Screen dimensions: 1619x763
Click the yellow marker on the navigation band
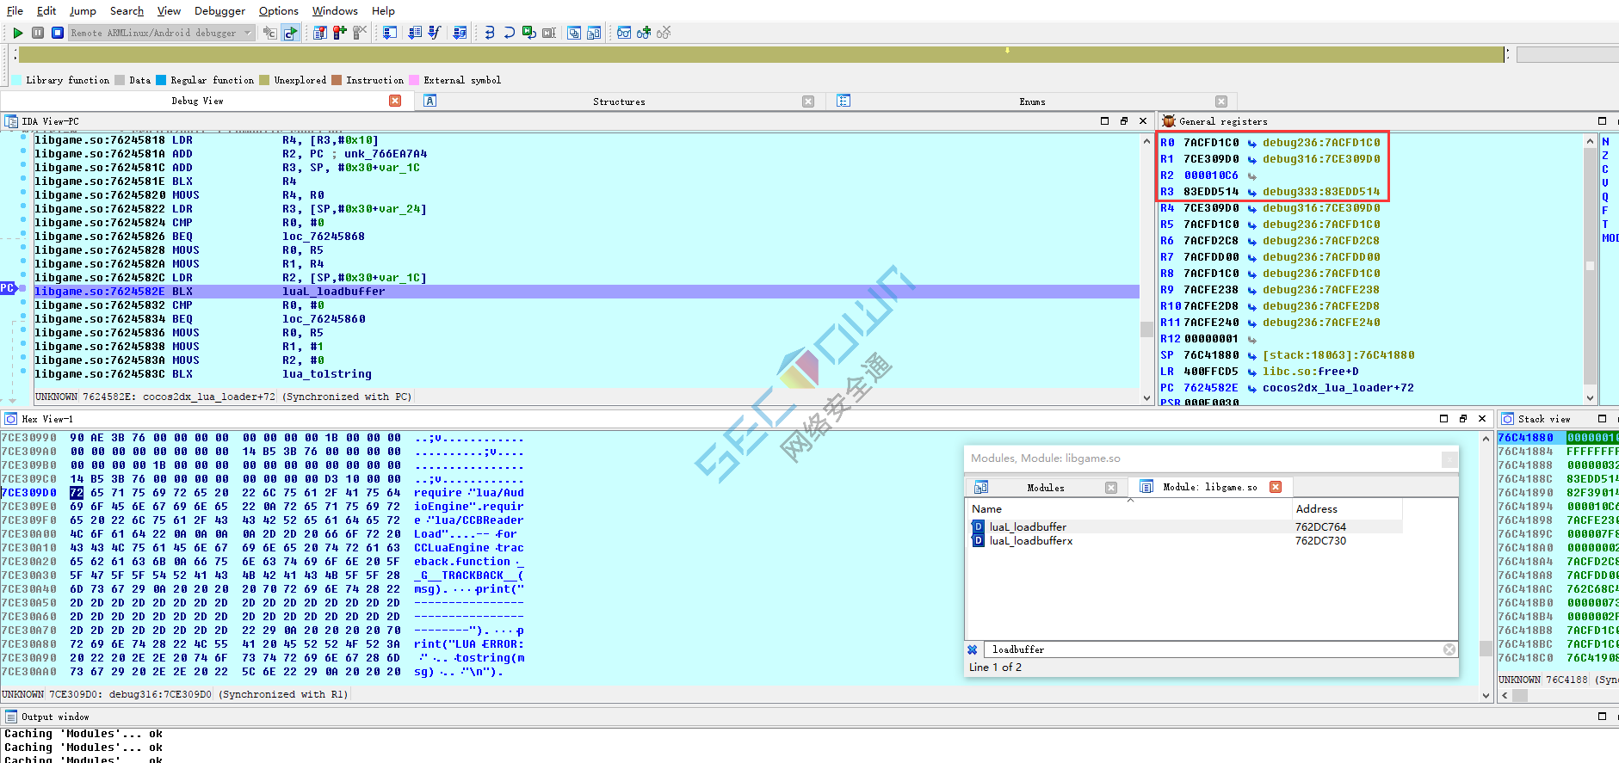[x=1007, y=51]
